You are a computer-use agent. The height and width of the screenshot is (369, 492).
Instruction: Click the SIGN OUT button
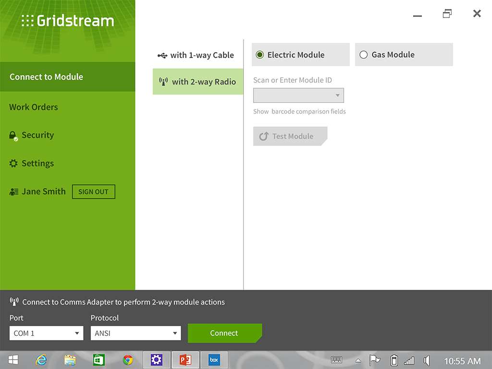pyautogui.click(x=93, y=192)
